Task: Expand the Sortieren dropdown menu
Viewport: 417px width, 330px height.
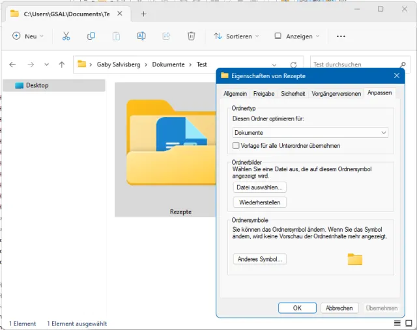Action: pyautogui.click(x=237, y=36)
